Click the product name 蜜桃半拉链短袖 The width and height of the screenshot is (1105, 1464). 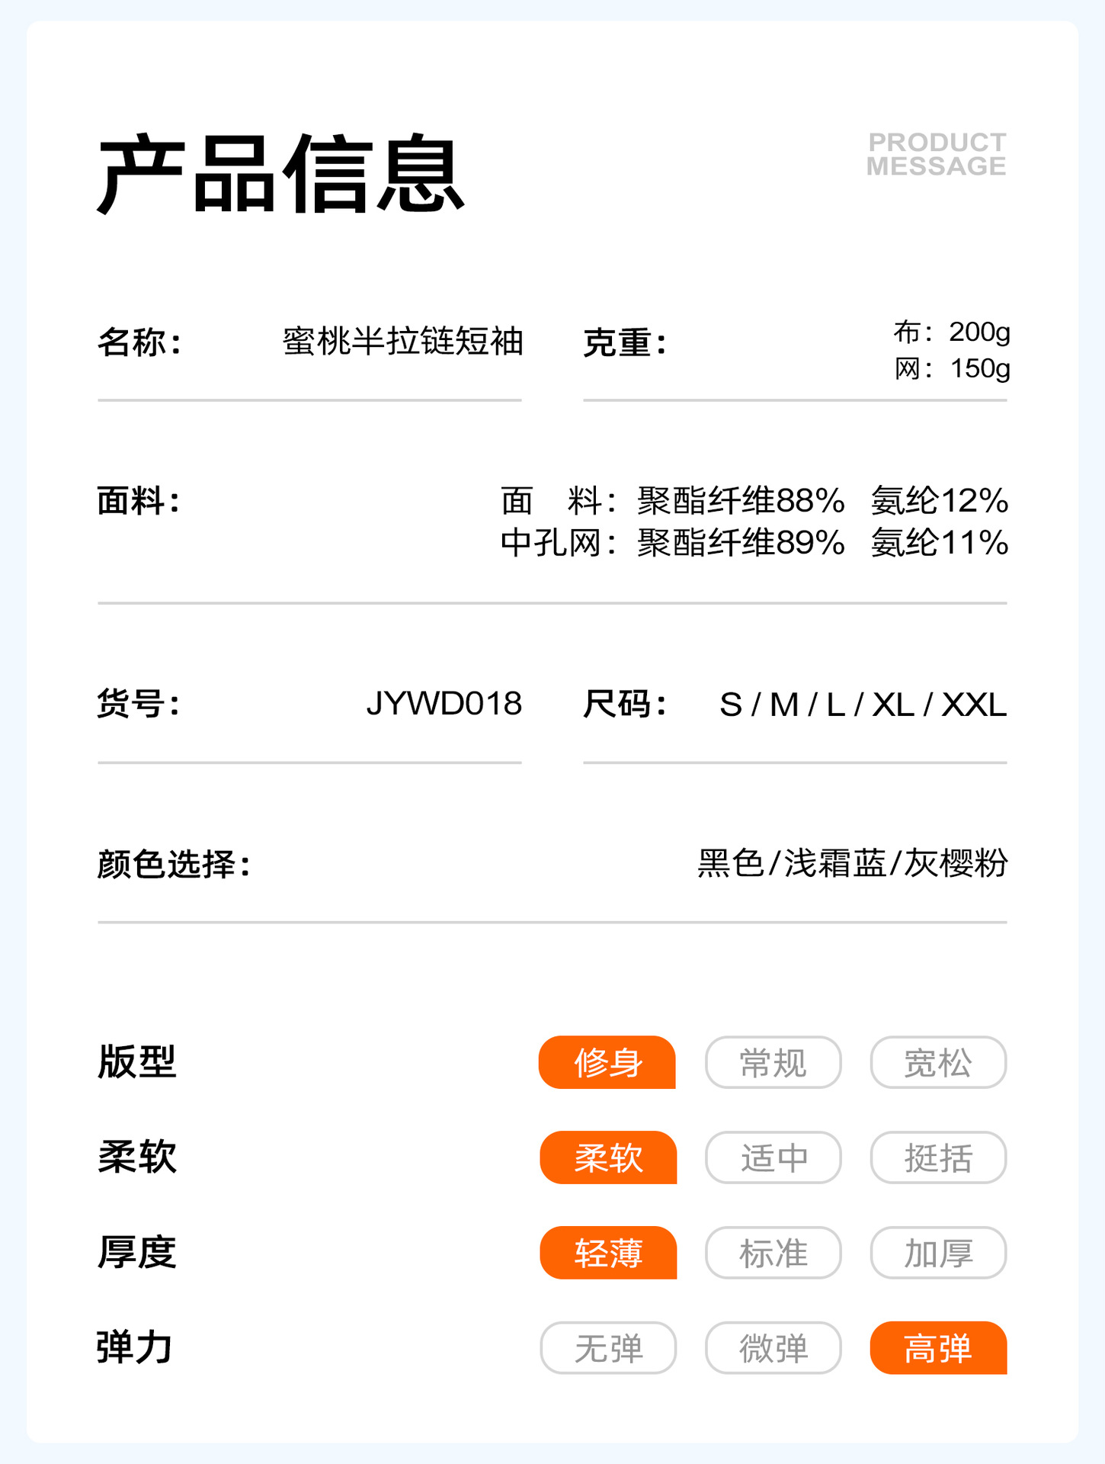(402, 342)
